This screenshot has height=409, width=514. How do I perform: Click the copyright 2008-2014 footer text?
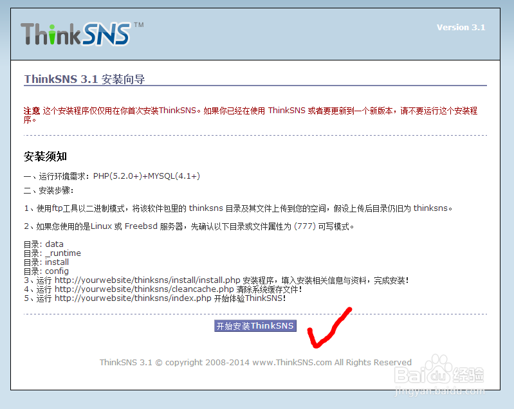255,362
